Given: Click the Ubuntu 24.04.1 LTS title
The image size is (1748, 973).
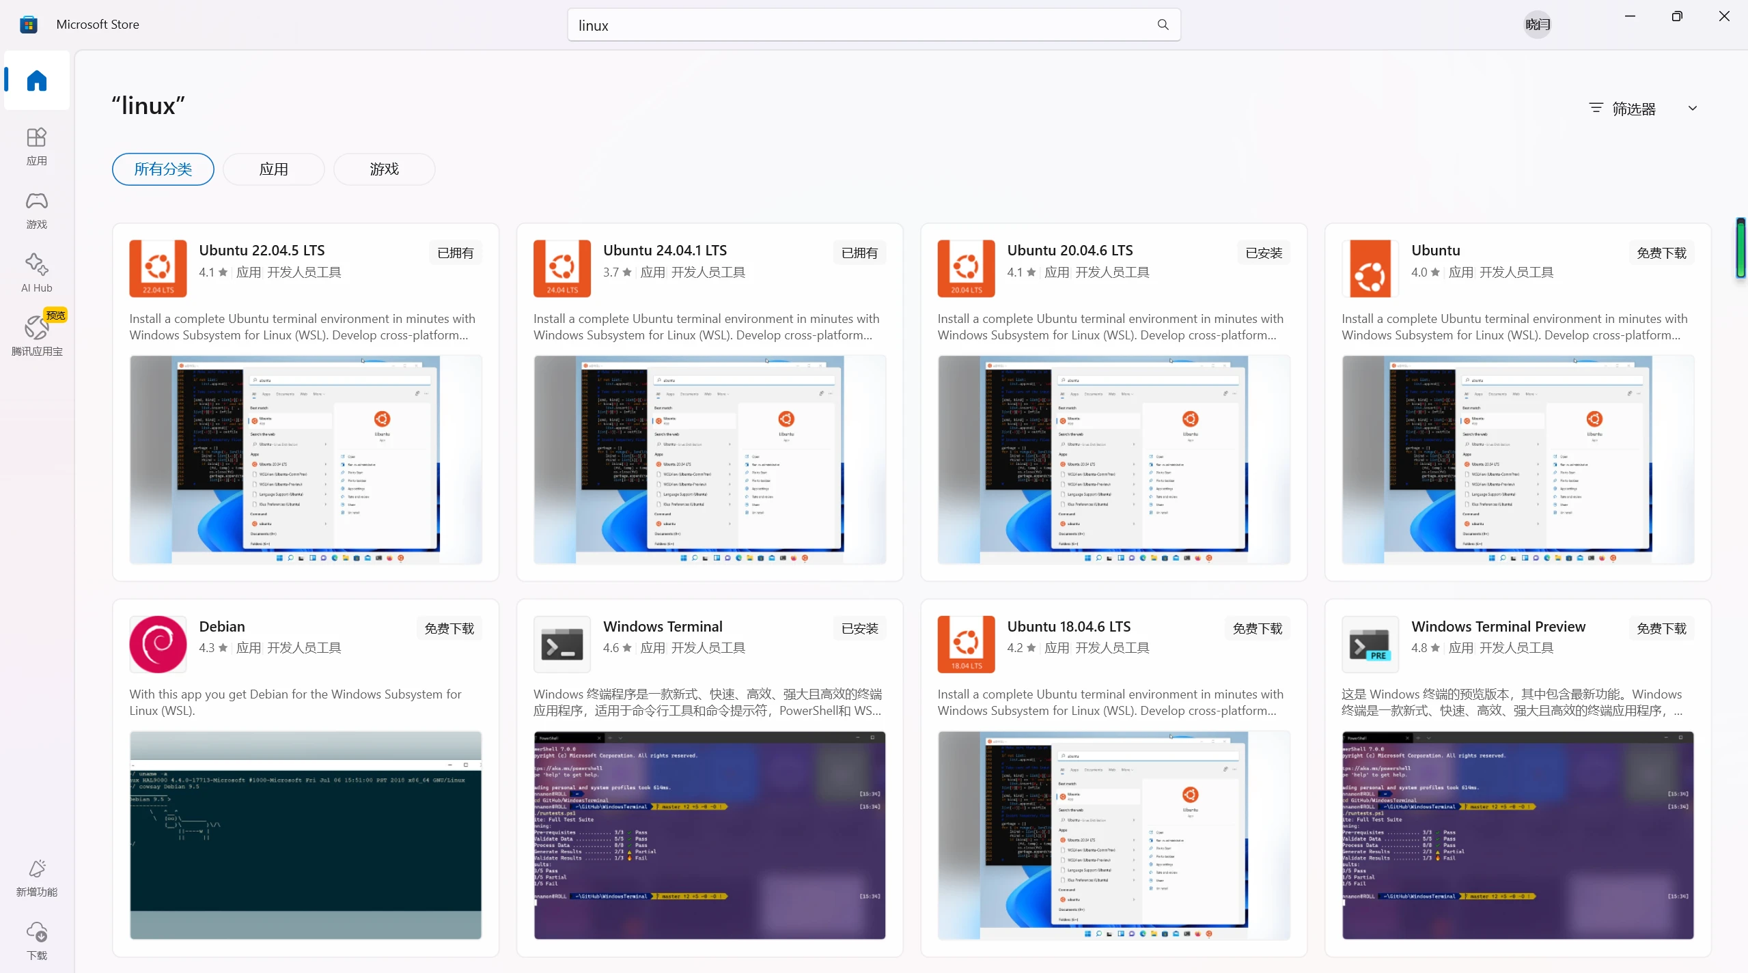Looking at the screenshot, I should pyautogui.click(x=665, y=250).
